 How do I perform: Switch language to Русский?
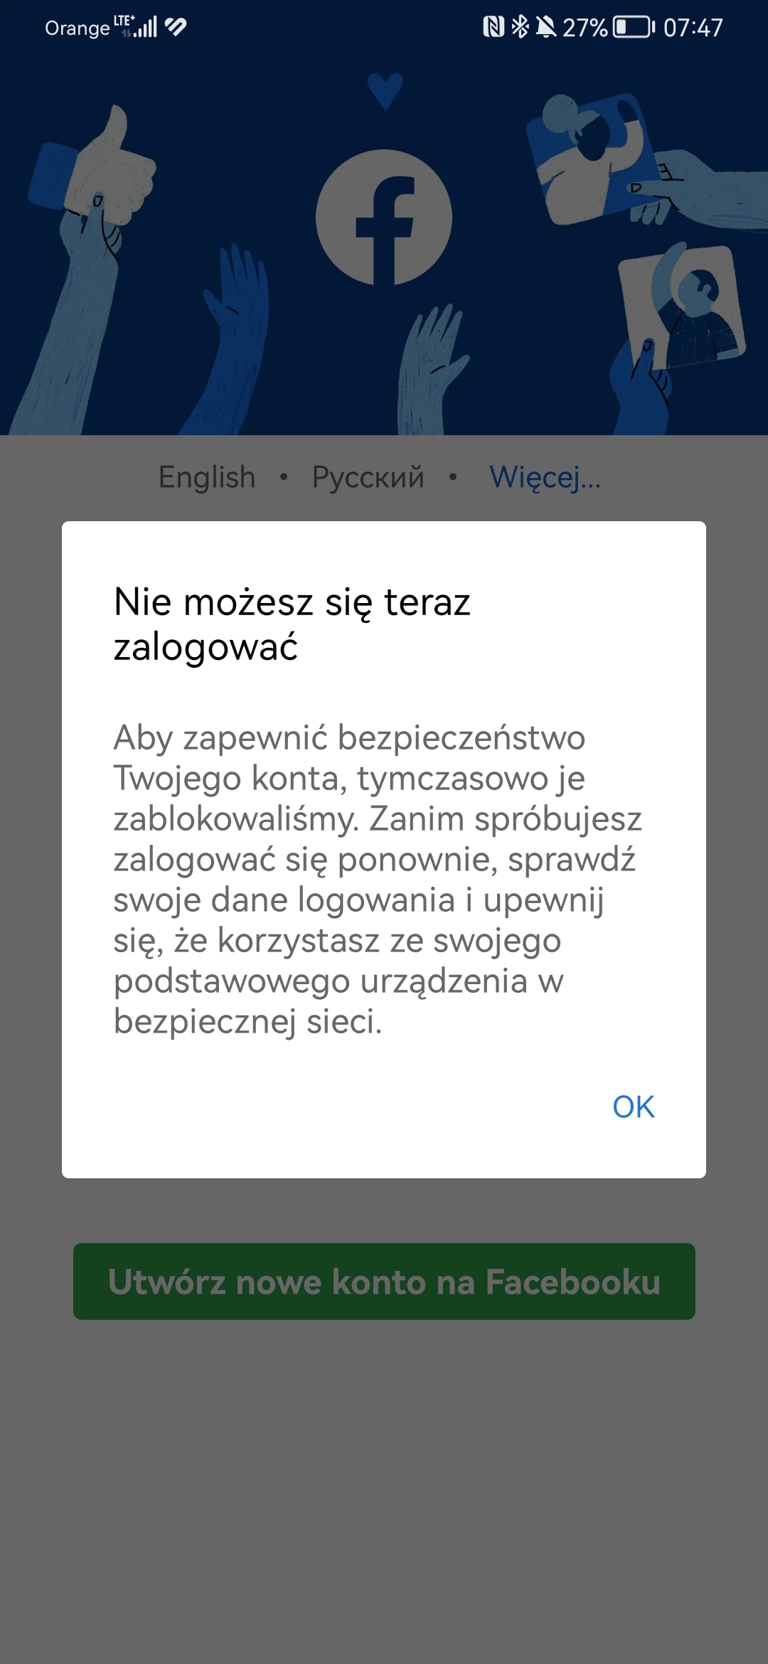[368, 477]
